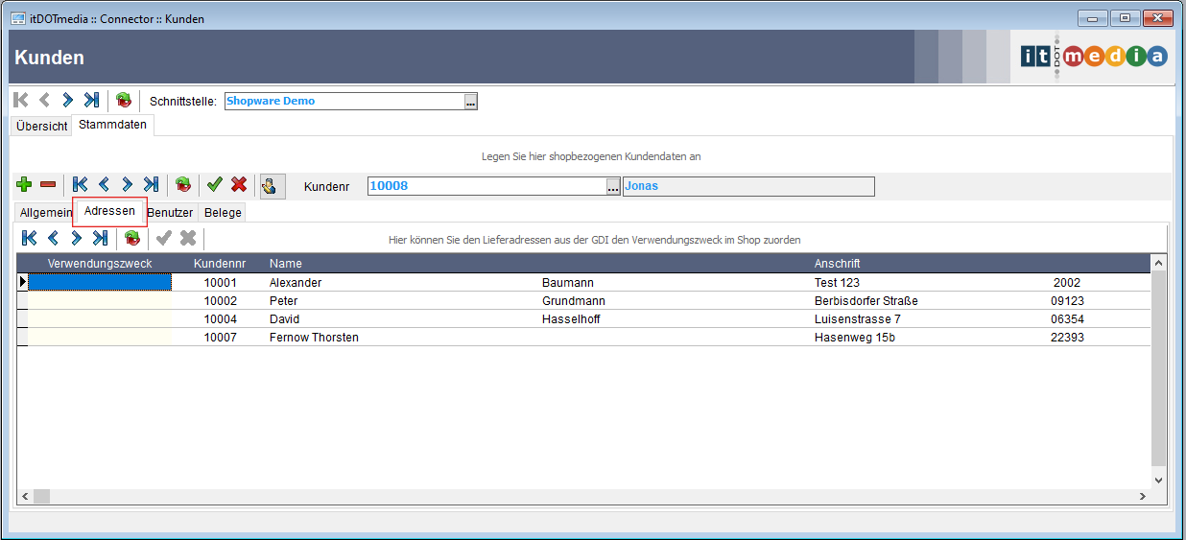Screen dimensions: 1186x540
Task: Add a new customer with the green plus
Action: [x=24, y=184]
